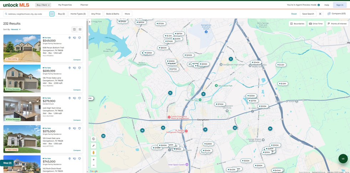Toggle Drive Time overlay on the map
Image resolution: width=350 pixels, height=173 pixels.
[316, 23]
